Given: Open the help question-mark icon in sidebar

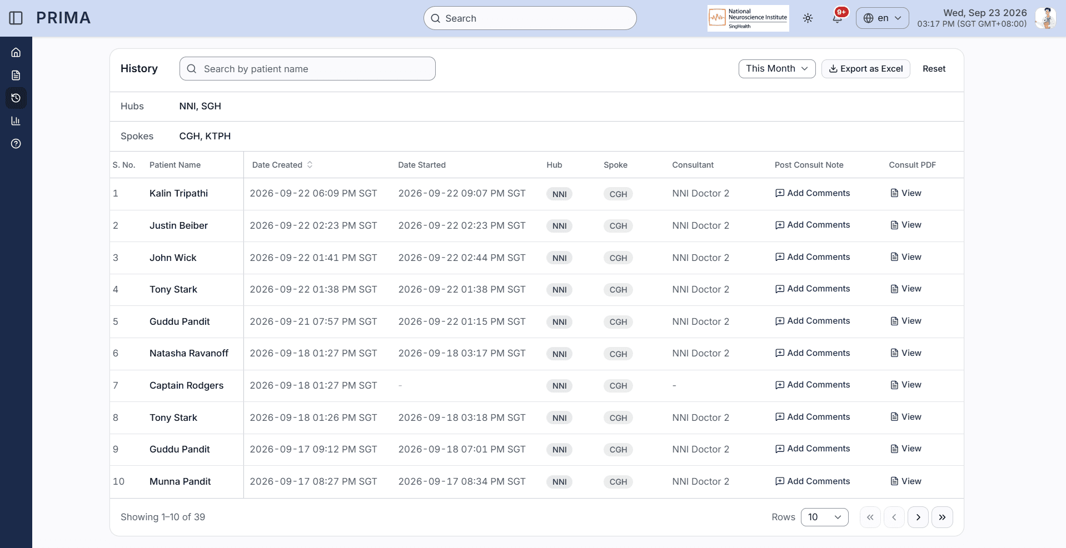Looking at the screenshot, I should pos(16,143).
